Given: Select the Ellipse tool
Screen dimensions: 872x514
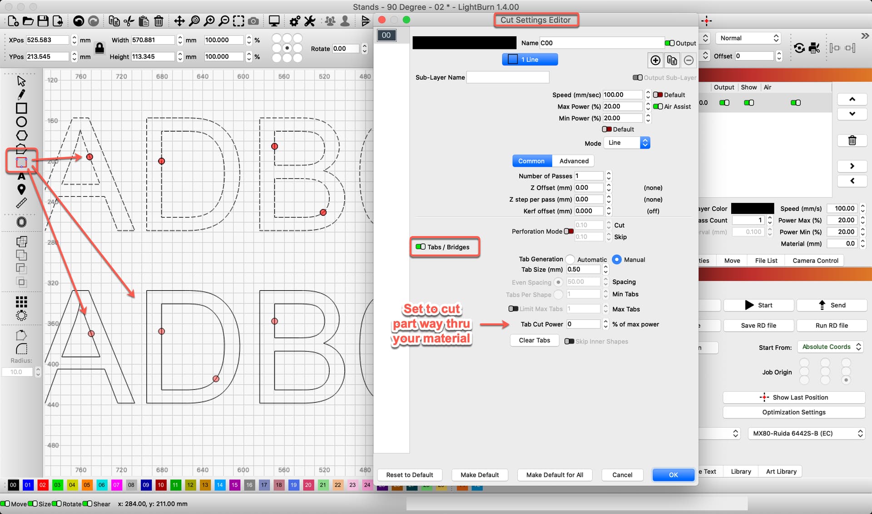Looking at the screenshot, I should point(21,122).
